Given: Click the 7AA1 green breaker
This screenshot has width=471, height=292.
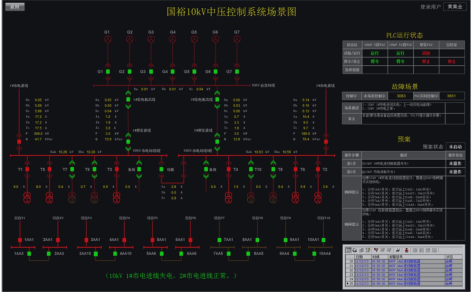Looking at the screenshot, I should point(219,240).
